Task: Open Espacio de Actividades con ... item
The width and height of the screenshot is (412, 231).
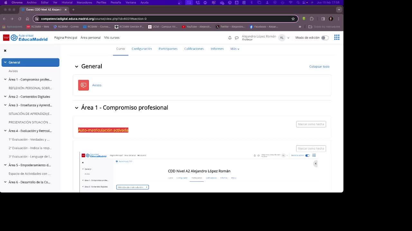Action: point(29,174)
